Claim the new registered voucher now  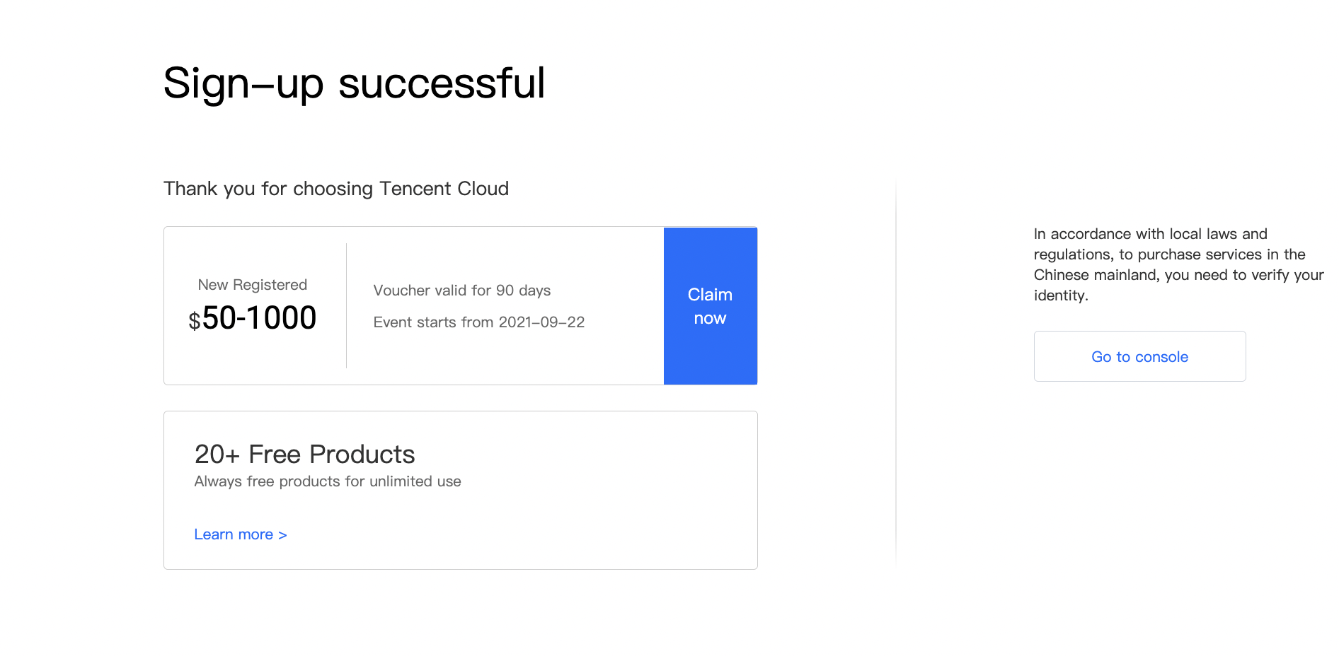[x=710, y=306]
